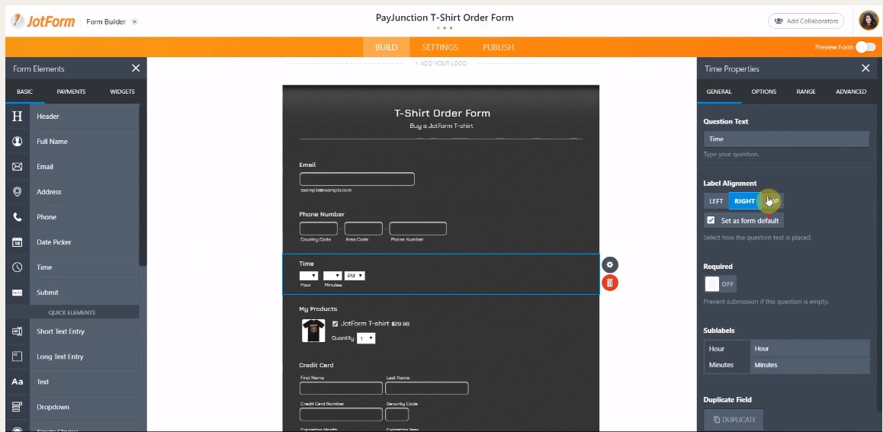Switch to the PUBLISH tab
The image size is (883, 432).
(499, 47)
